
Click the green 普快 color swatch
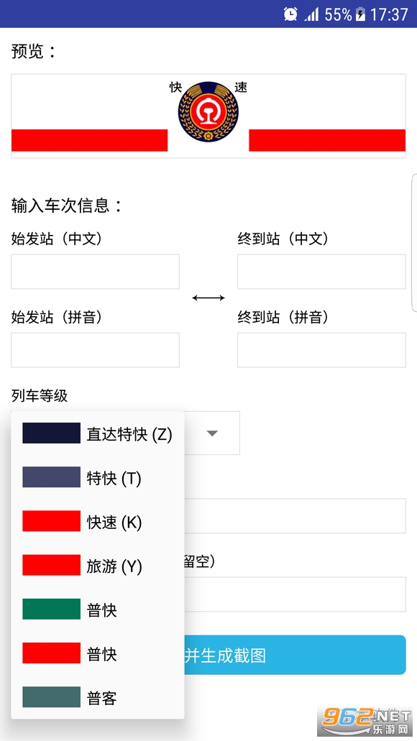[x=52, y=609]
